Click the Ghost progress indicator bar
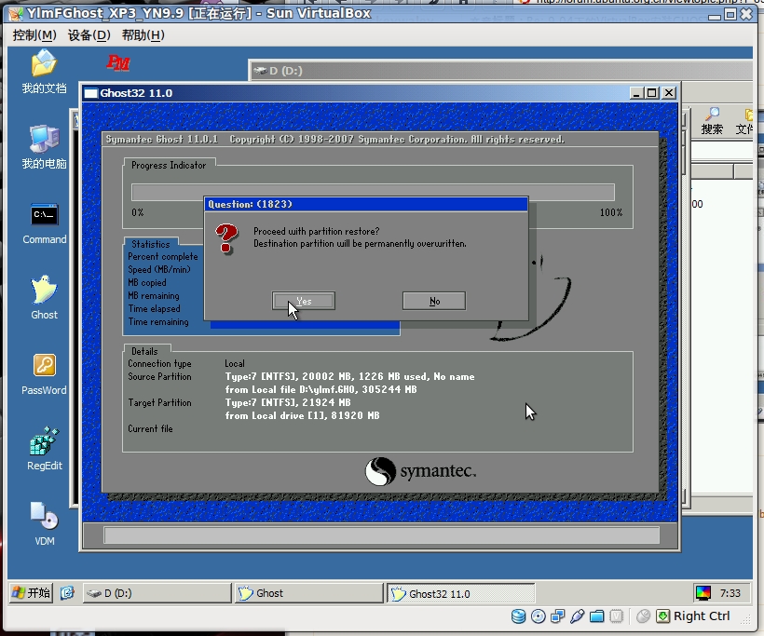This screenshot has width=764, height=636. [x=373, y=193]
